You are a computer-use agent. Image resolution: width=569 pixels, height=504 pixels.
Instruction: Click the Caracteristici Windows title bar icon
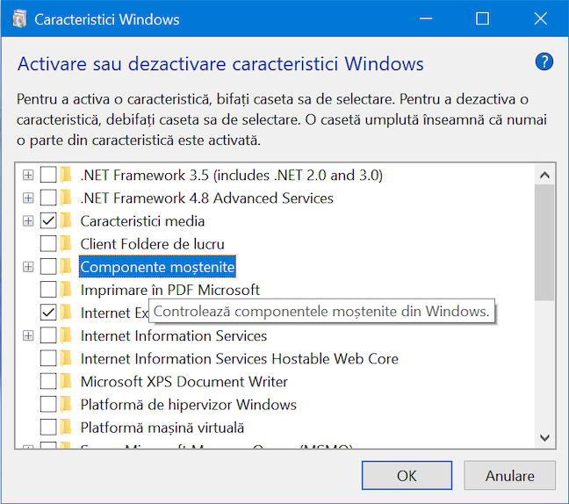pos(19,18)
